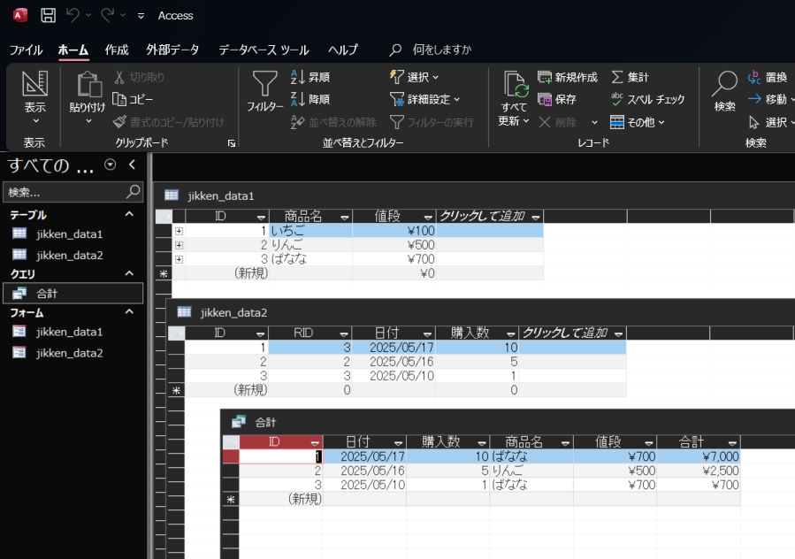Expand the 貼り付け dropdown arrow
This screenshot has height=559, width=795.
click(88, 121)
